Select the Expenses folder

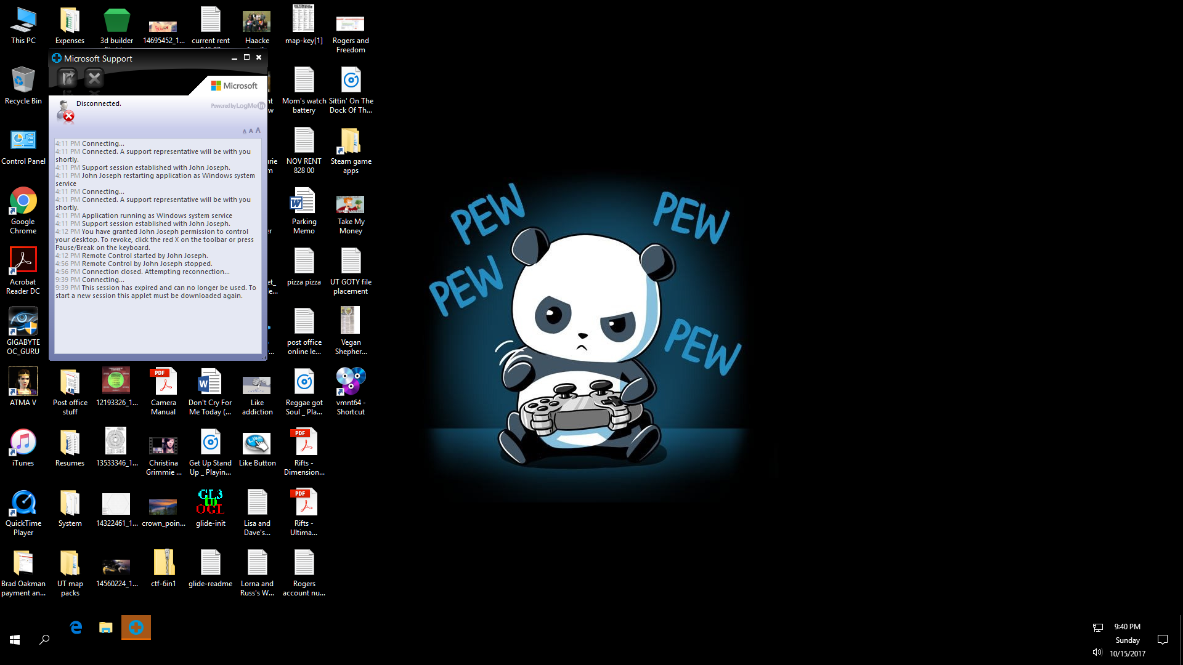click(70, 26)
